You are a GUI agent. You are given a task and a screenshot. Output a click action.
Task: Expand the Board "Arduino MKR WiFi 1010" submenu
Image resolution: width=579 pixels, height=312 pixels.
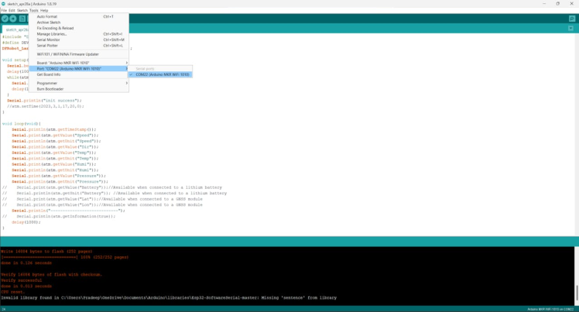pyautogui.click(x=79, y=63)
